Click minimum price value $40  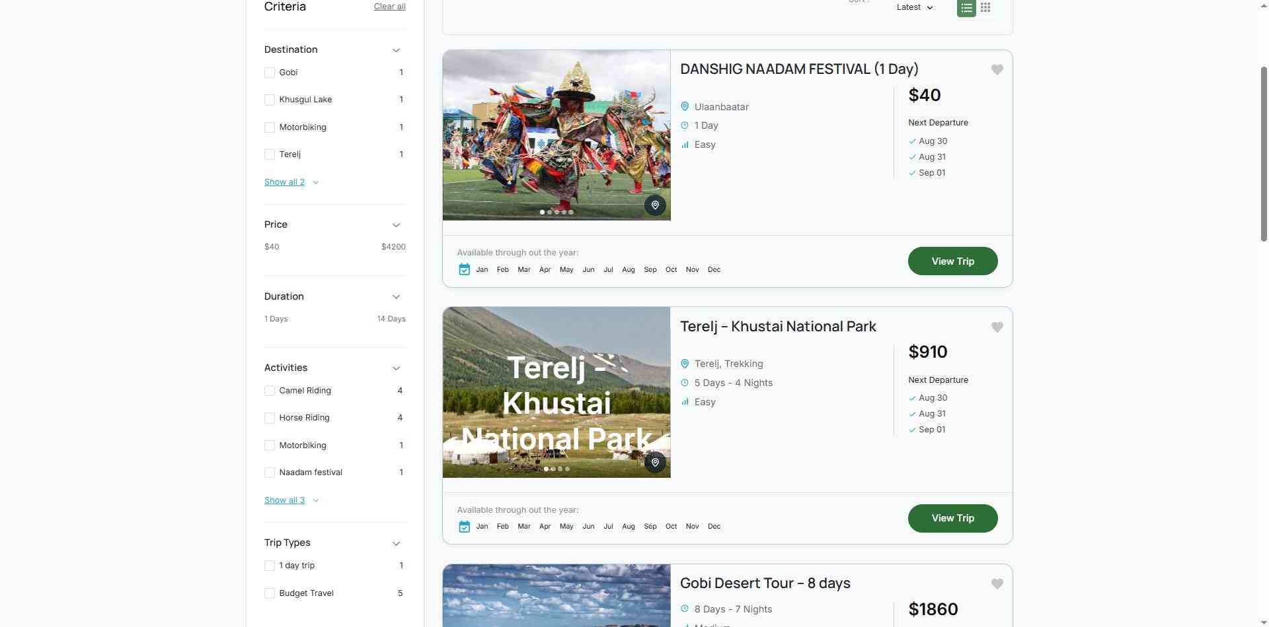coord(272,247)
